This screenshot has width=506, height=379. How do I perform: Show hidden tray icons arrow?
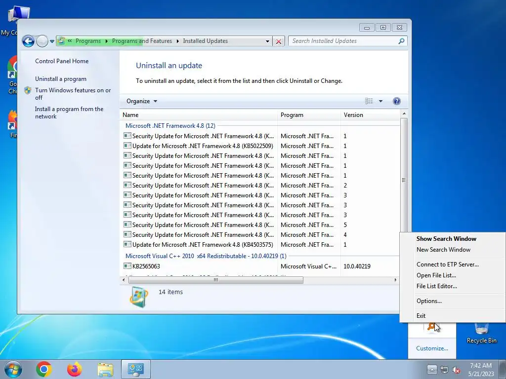[432, 370]
